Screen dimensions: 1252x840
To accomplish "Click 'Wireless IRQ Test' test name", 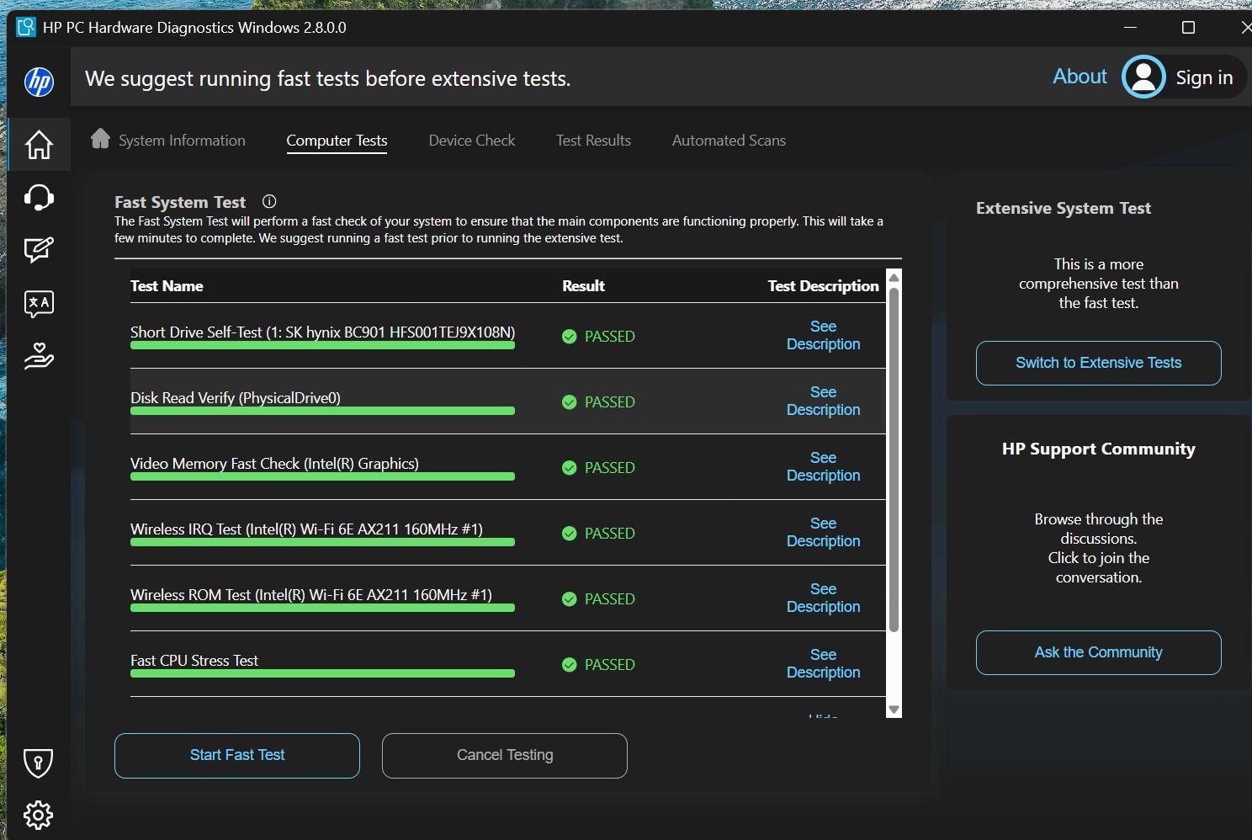I will point(306,529).
